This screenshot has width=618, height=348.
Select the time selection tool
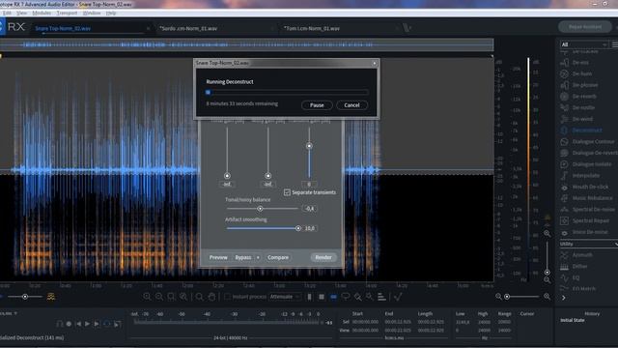[309, 297]
